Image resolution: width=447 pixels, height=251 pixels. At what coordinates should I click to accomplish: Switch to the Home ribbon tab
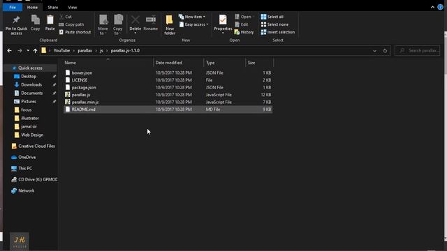coord(32,8)
